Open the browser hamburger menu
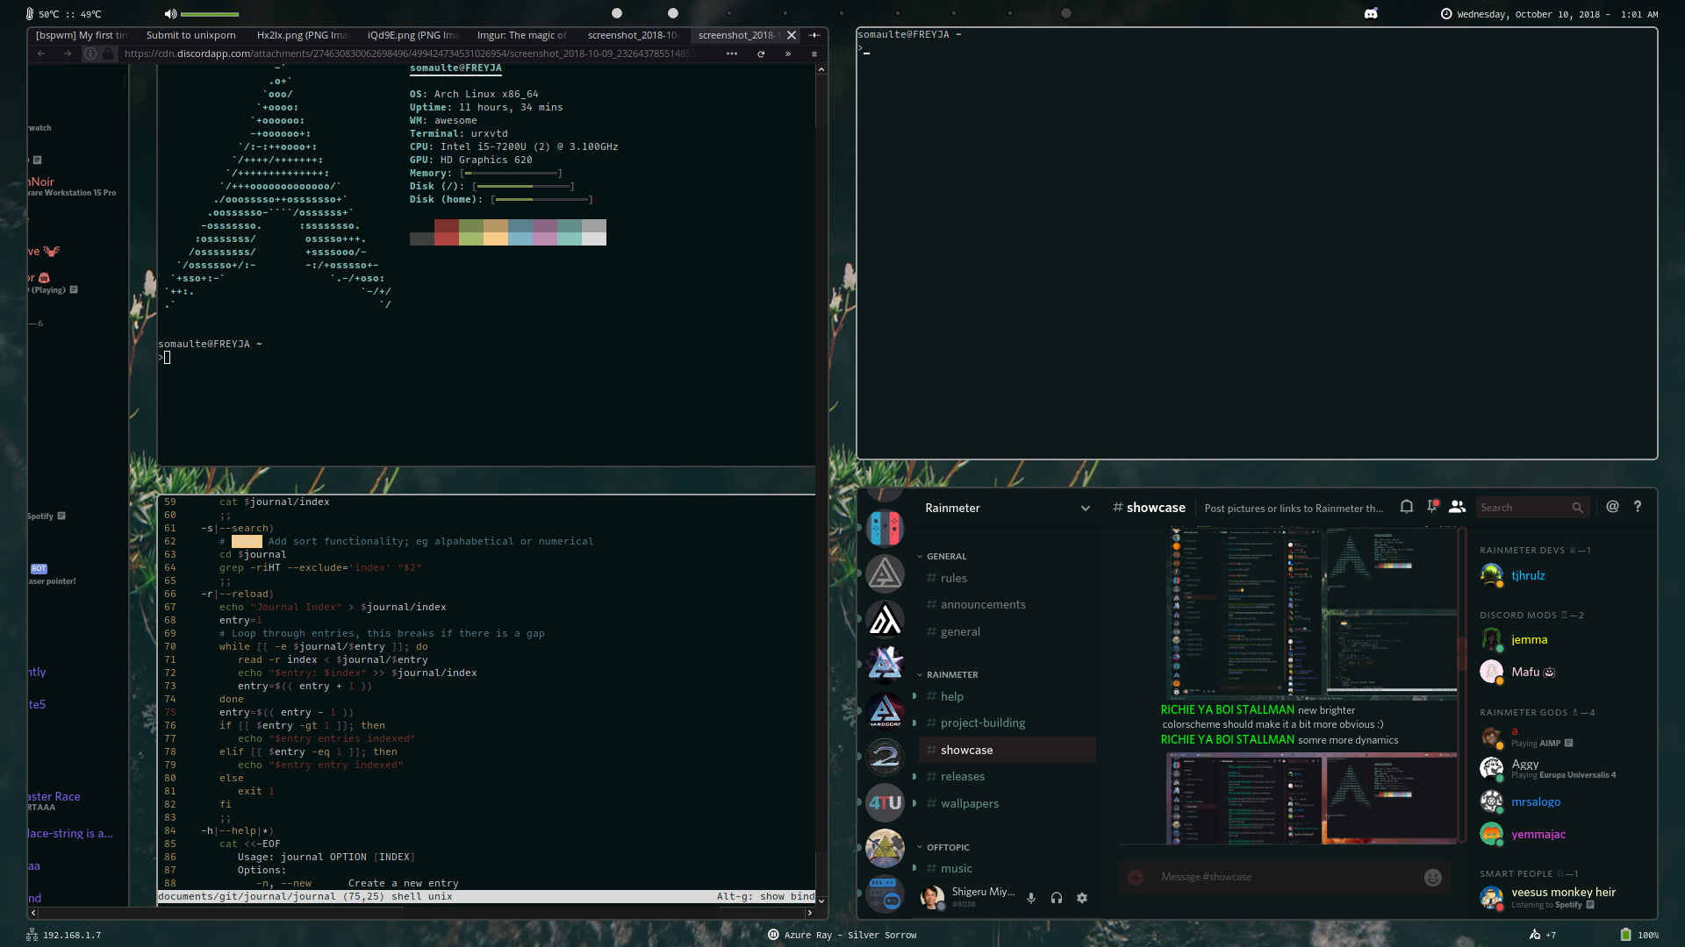 [814, 53]
